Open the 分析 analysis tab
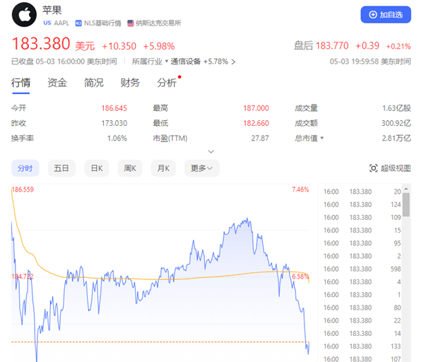 (x=167, y=83)
